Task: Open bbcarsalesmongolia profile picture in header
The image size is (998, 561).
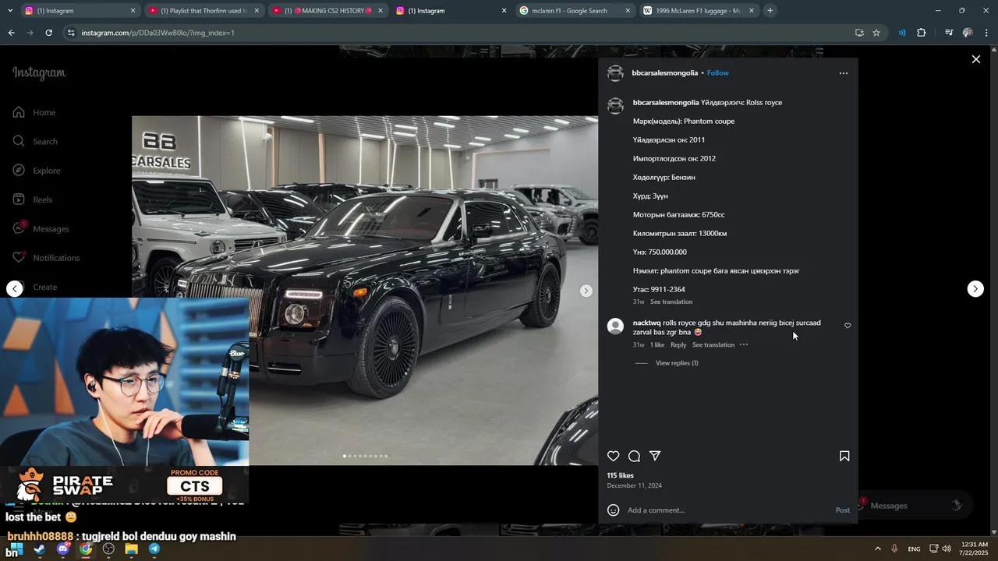Action: click(x=616, y=73)
